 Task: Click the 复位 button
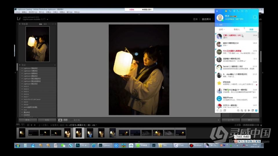pos(250,120)
